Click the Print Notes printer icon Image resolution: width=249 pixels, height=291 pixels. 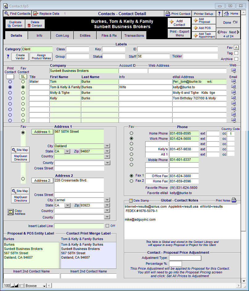pyautogui.click(x=234, y=200)
